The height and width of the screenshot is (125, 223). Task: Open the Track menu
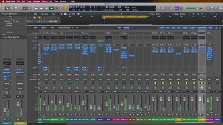29,1
